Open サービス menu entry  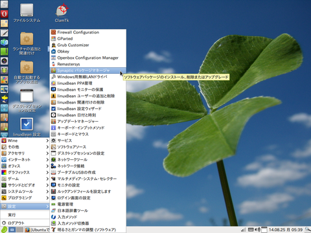point(88,140)
